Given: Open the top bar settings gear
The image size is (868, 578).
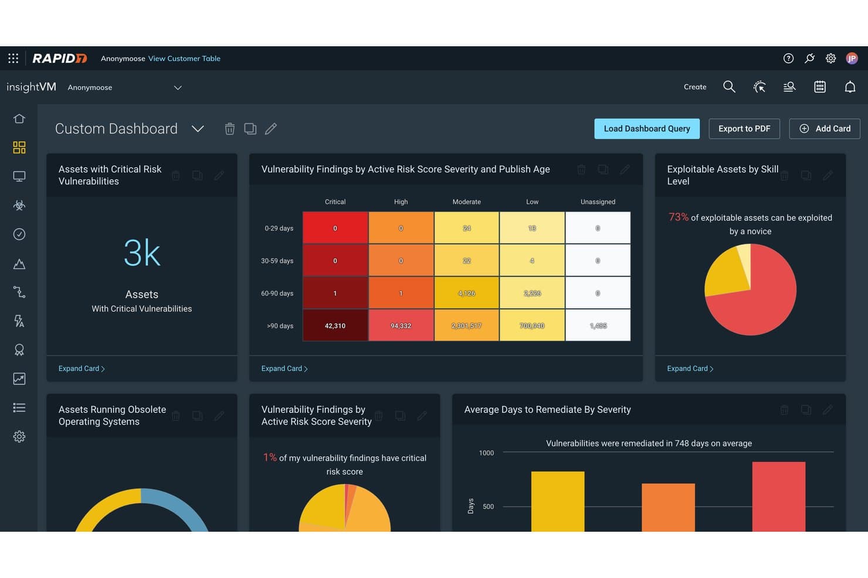Looking at the screenshot, I should [x=830, y=58].
